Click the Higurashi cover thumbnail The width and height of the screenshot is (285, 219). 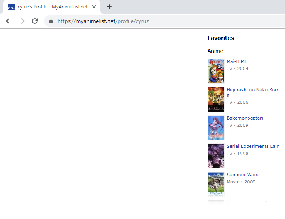tap(216, 99)
